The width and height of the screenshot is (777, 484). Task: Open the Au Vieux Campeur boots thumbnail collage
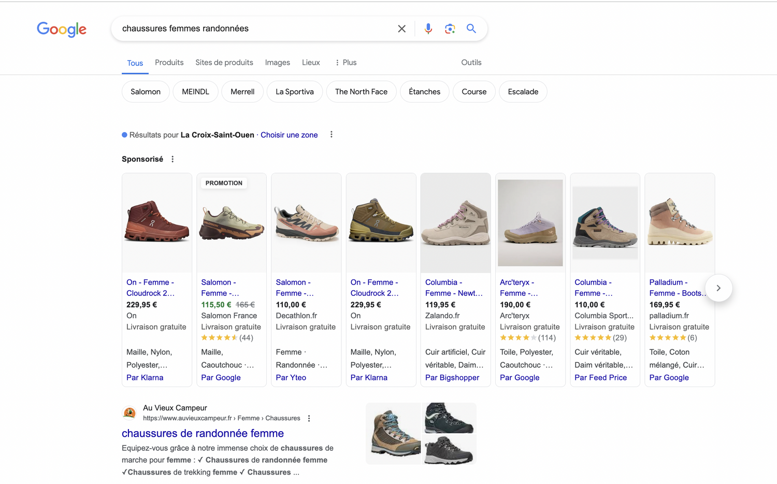click(x=421, y=434)
